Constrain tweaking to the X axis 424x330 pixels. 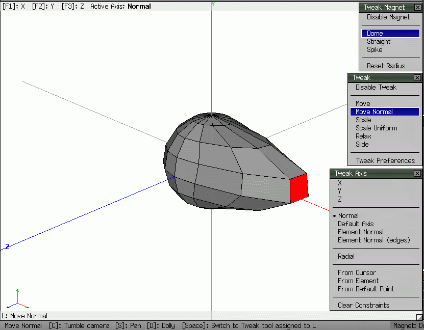coord(339,182)
